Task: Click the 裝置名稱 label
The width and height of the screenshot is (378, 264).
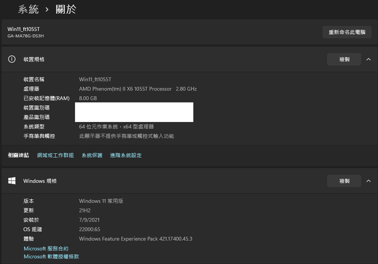Action: (x=34, y=79)
